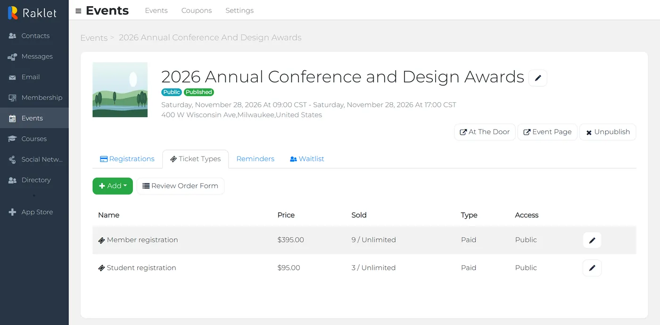The image size is (660, 325).
Task: Click the $395.00 price cell
Action: coord(290,240)
